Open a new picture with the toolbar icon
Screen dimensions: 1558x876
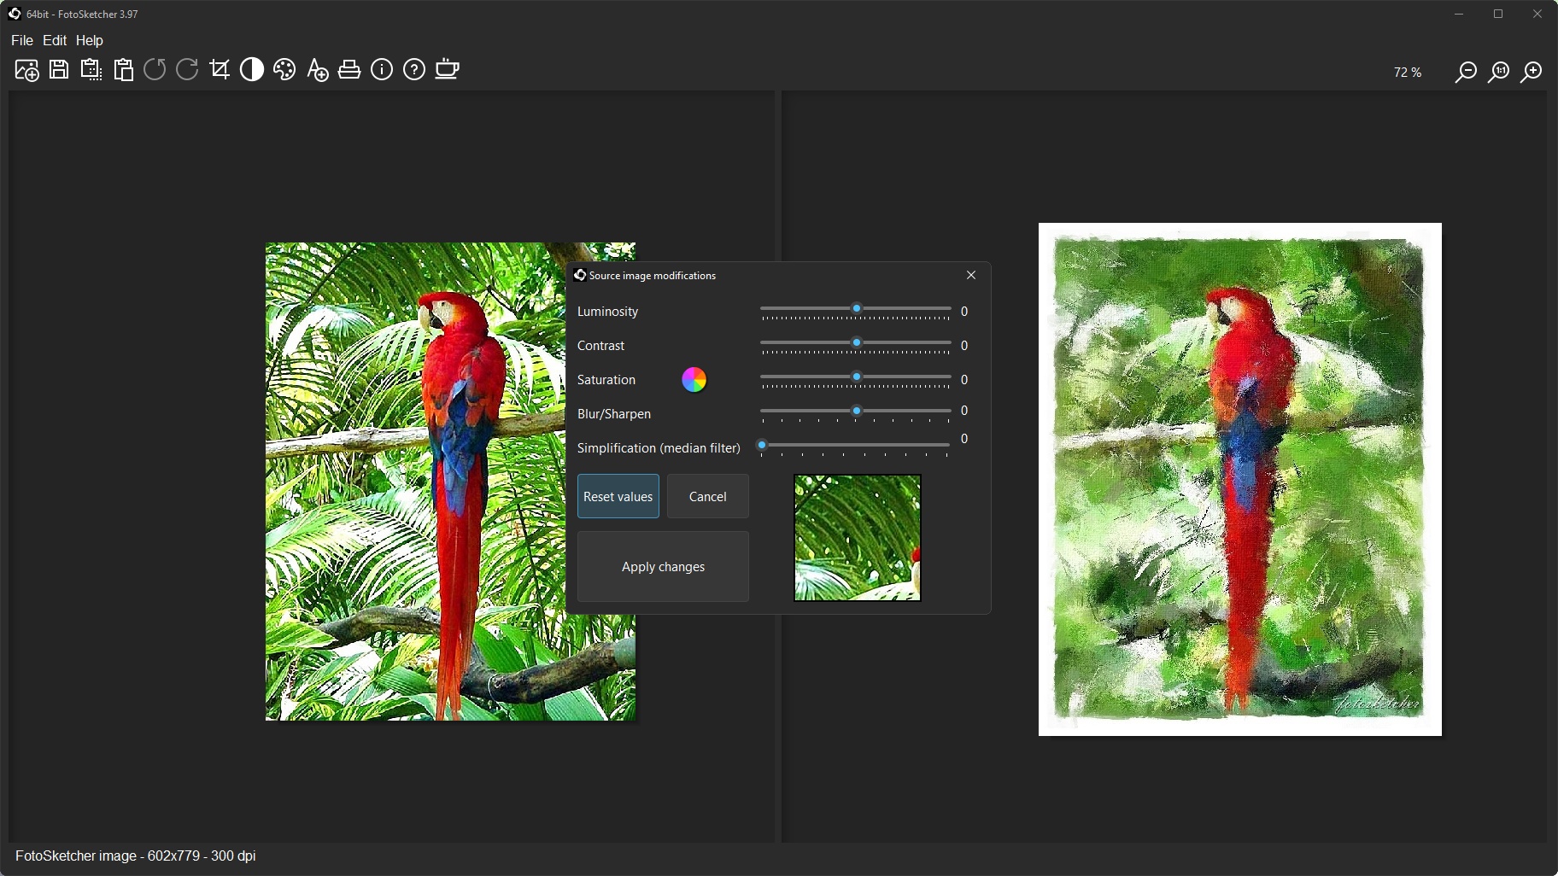pos(26,70)
